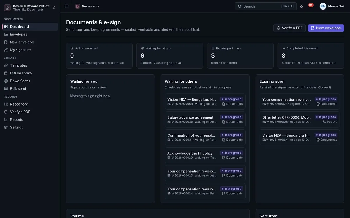Screen dimensions: 350x218
Task: Toggle the sidebar collapse icon
Action: click(66, 6)
